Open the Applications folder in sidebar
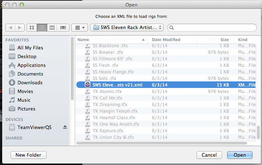Viewport: 262px width, 165px height. point(31,65)
